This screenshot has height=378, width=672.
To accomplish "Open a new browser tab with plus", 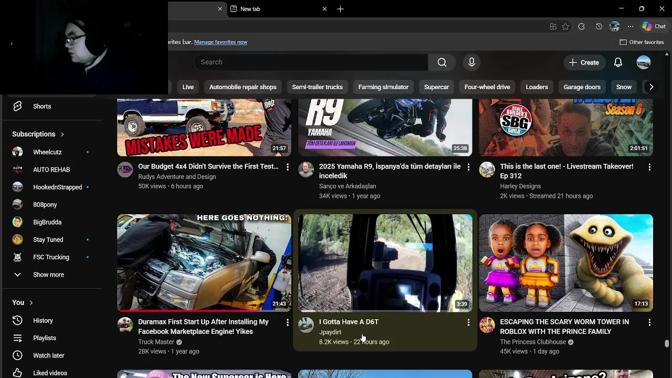I will tap(340, 9).
